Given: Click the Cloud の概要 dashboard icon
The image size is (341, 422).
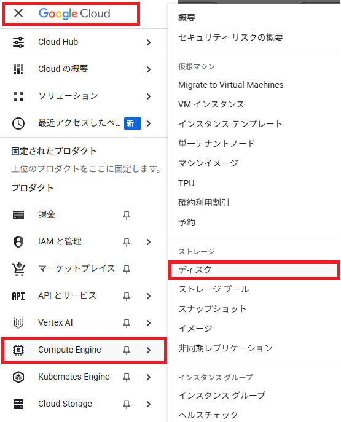Looking at the screenshot, I should click(x=18, y=69).
